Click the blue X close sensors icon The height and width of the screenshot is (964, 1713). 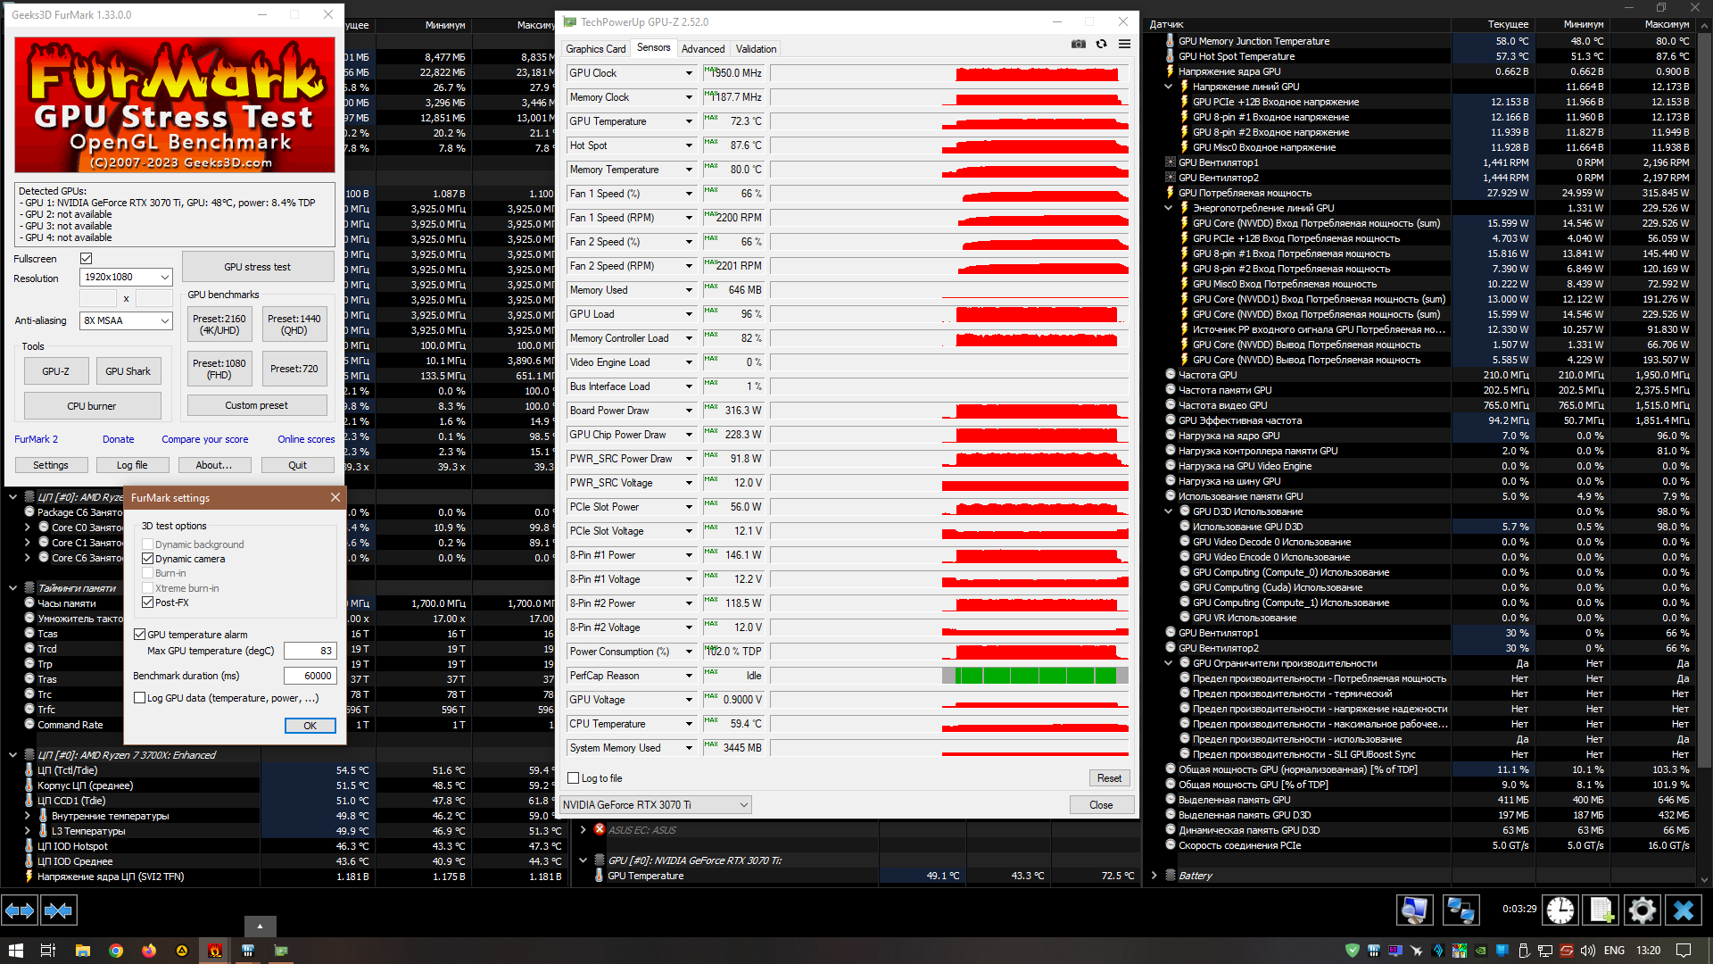coord(1683,910)
